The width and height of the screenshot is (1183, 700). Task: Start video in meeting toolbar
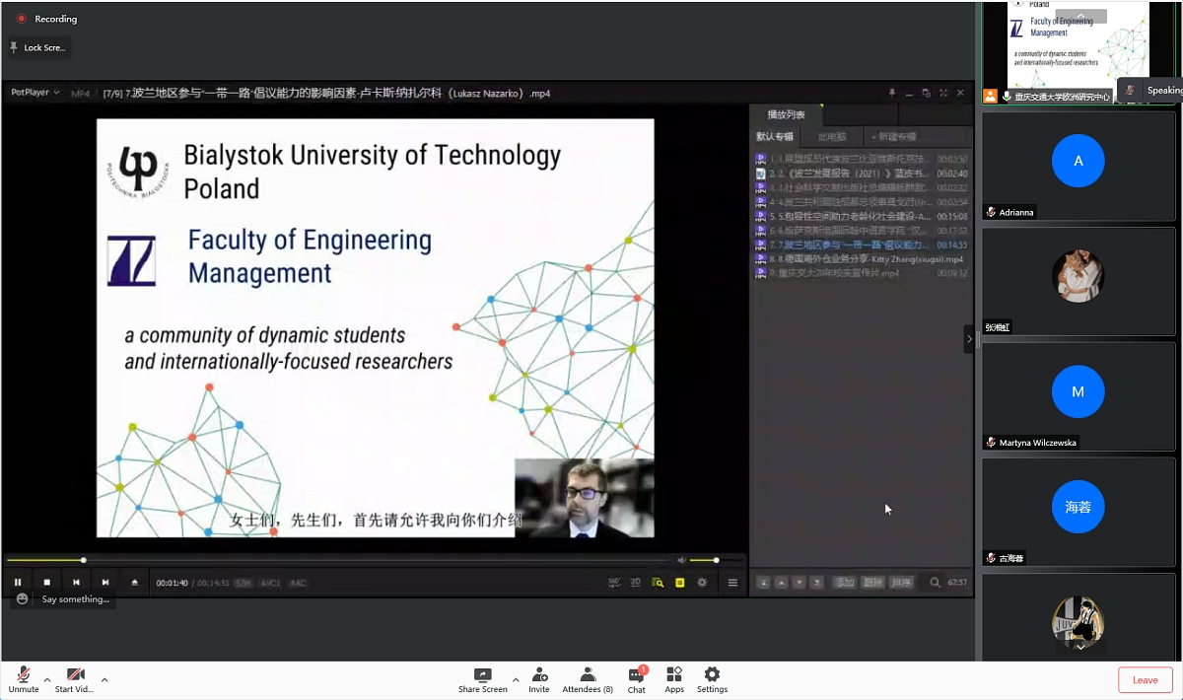[74, 679]
